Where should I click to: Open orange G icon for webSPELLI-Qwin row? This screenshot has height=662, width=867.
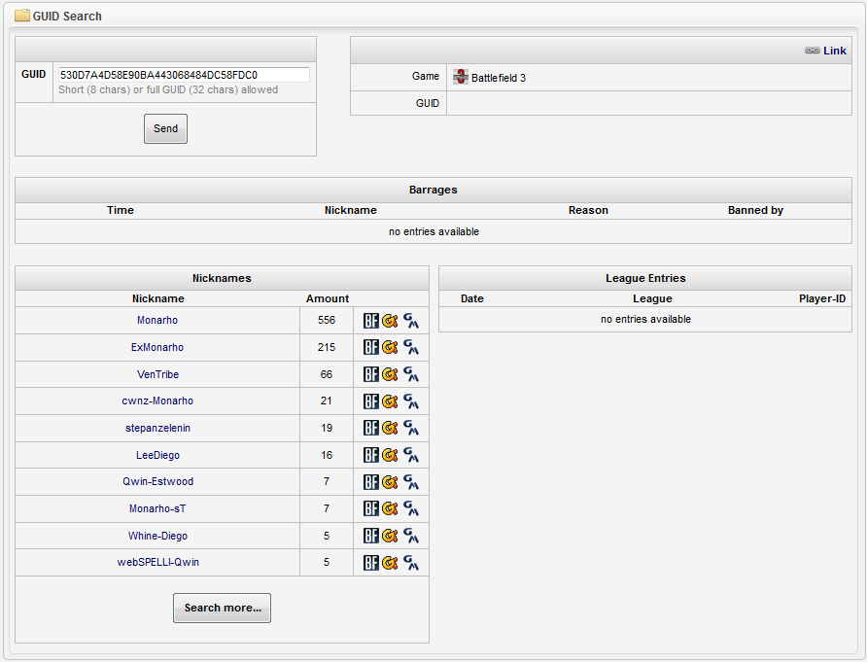point(390,563)
